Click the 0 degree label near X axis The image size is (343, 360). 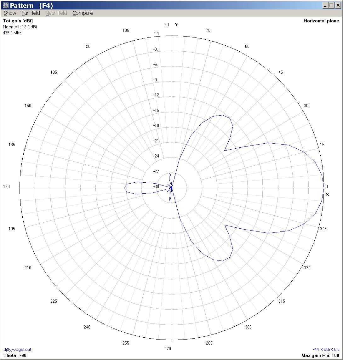click(327, 186)
